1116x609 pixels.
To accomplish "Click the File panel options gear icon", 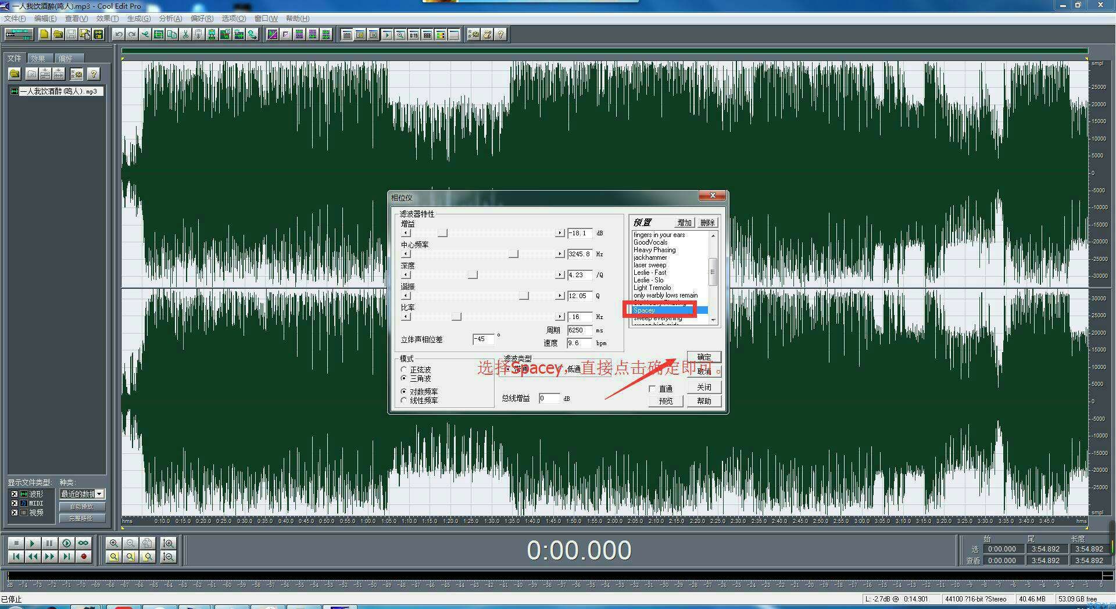I will [x=76, y=74].
